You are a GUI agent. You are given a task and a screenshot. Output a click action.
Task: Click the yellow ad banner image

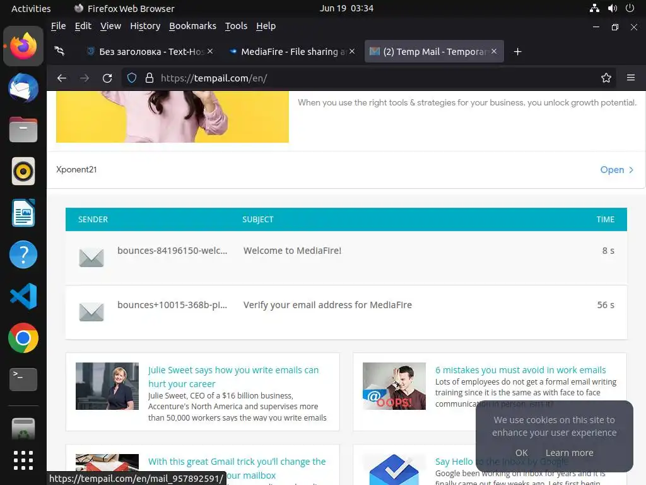(172, 117)
